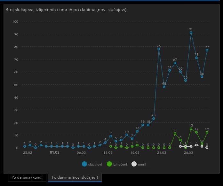Click the blue peak data point labeled 91
This screenshot has width=223, height=186.
191,33
